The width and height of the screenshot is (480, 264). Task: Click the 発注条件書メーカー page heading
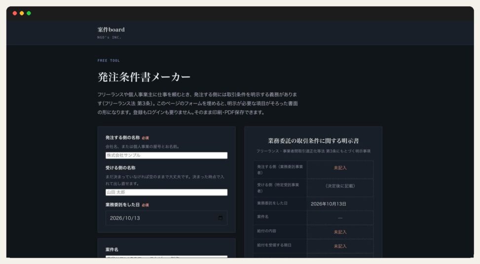click(x=144, y=77)
